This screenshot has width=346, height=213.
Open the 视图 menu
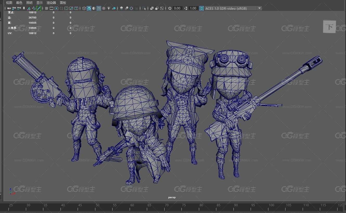[x=9, y=3]
